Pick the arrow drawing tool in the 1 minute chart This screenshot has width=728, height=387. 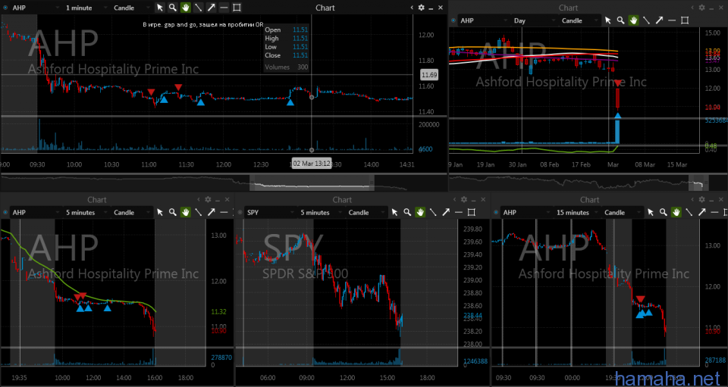(212, 8)
